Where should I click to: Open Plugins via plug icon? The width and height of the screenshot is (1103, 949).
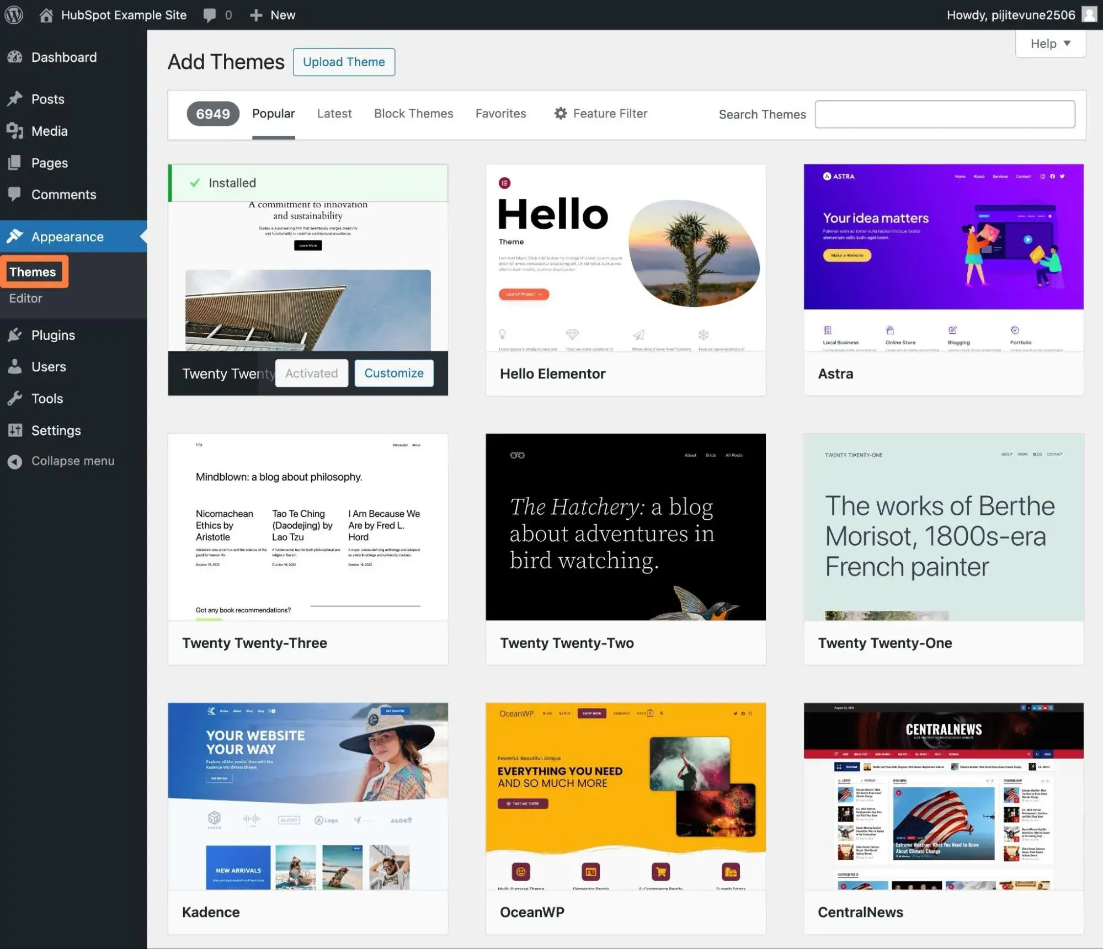(x=15, y=335)
